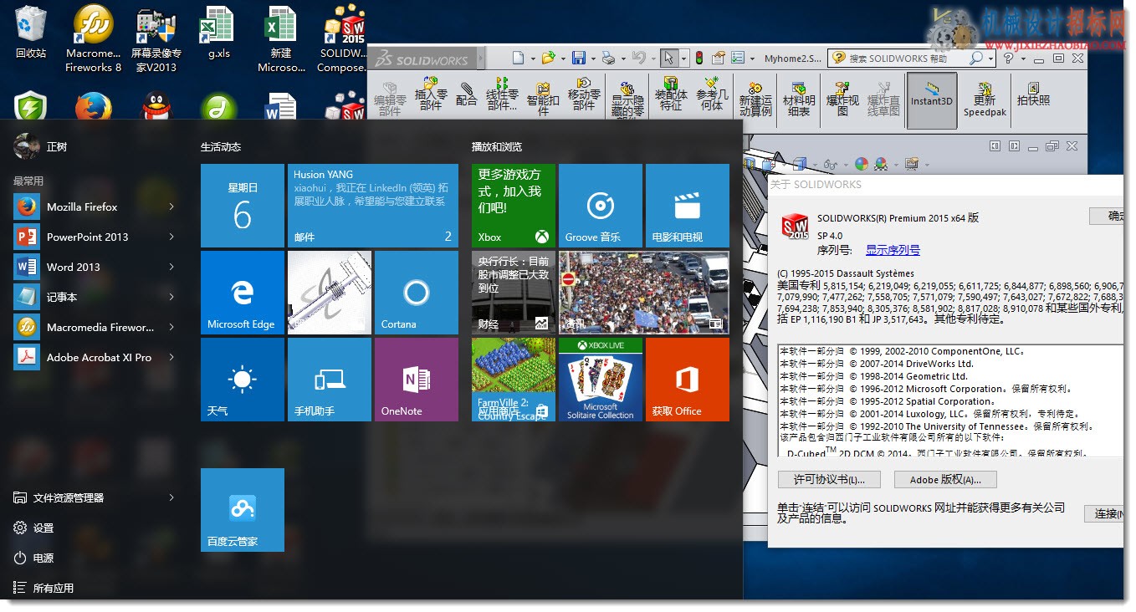This screenshot has height=612, width=1136.
Task: Open 智能扣件 (Smart Fasteners) tool
Action: (x=543, y=97)
